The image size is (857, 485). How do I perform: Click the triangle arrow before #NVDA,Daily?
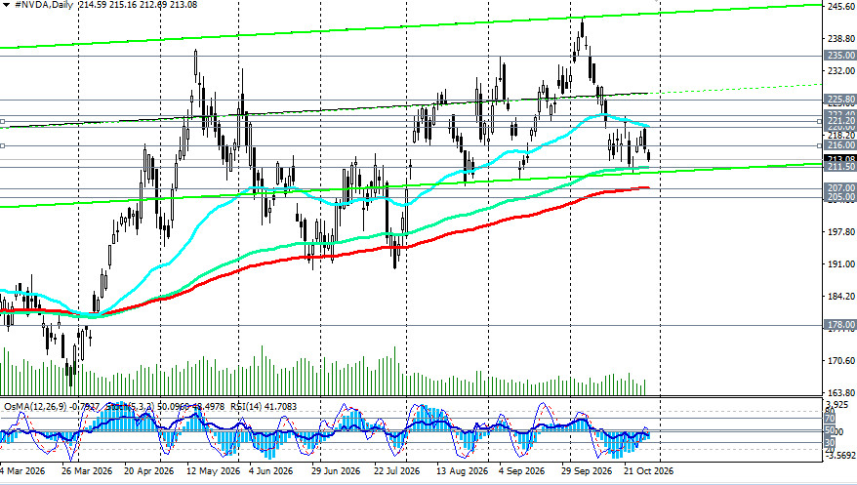pyautogui.click(x=6, y=5)
